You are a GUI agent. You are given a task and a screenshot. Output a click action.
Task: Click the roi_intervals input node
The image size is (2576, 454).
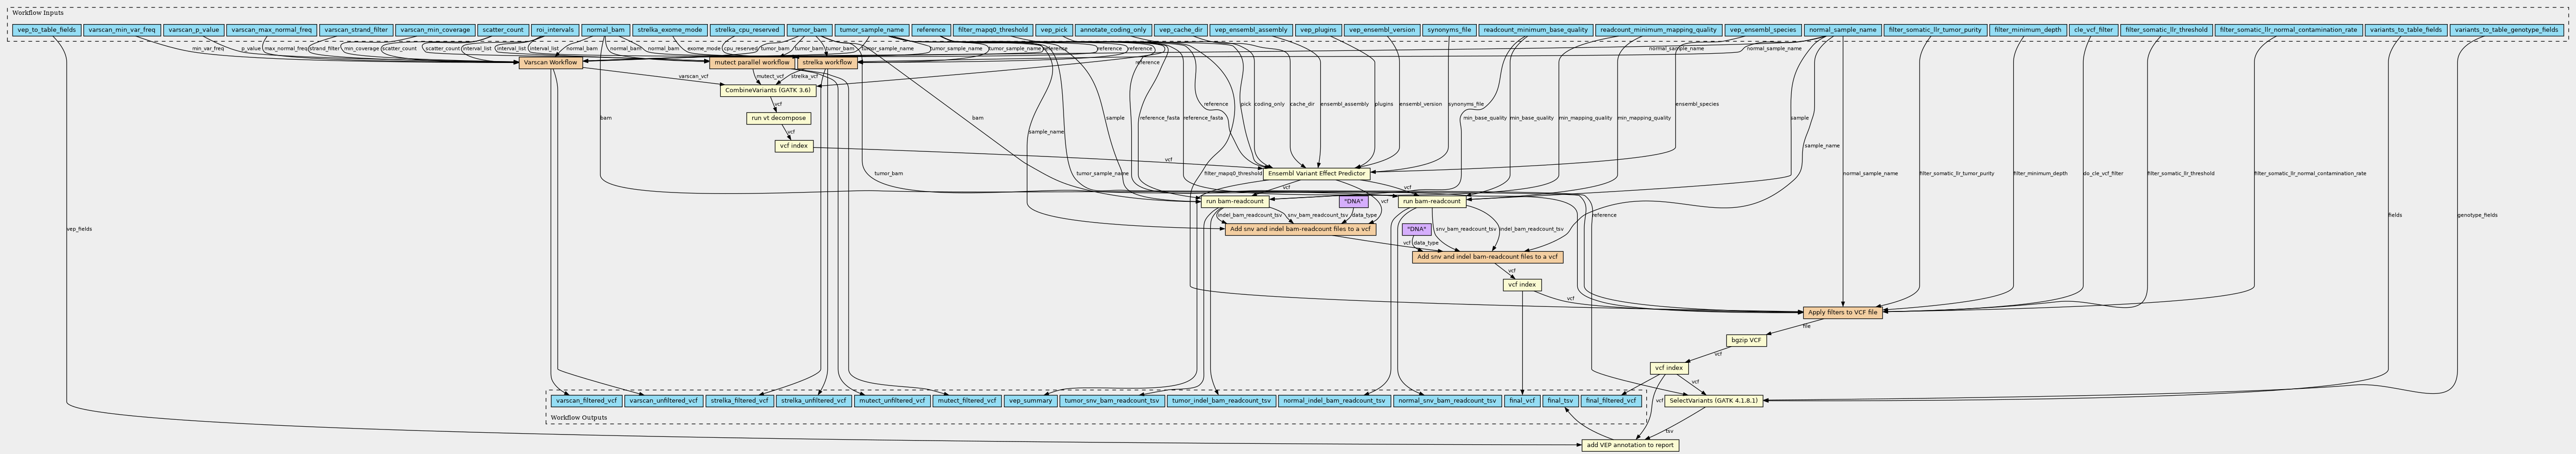pyautogui.click(x=555, y=30)
